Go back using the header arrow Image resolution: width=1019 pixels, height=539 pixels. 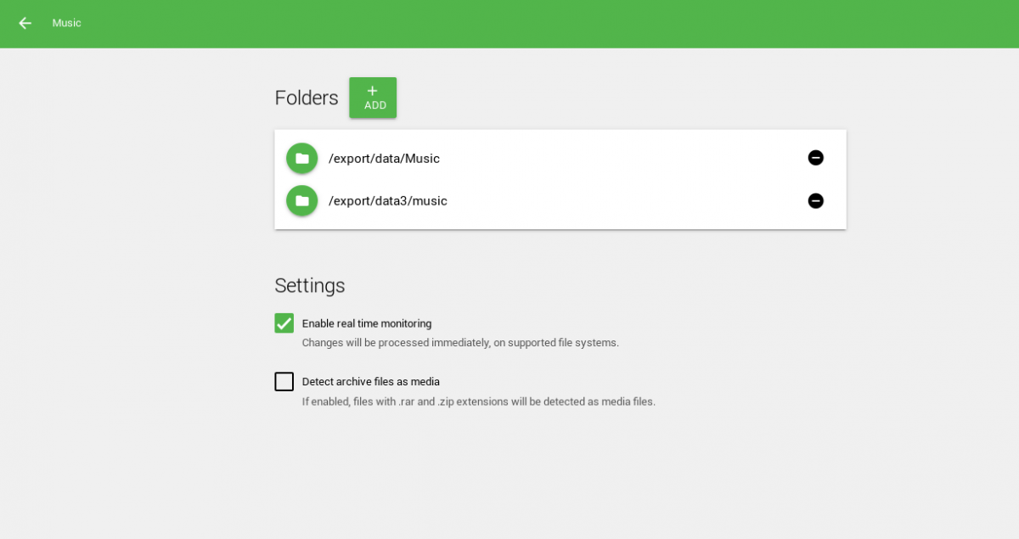pos(25,23)
